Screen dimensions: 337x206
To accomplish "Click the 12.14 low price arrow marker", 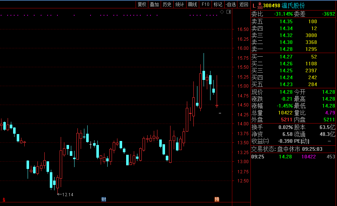I will pos(65,195).
